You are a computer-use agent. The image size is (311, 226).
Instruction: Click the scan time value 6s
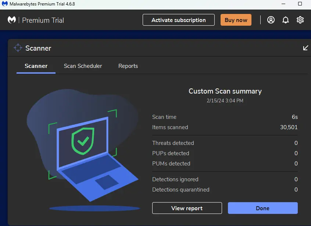[295, 117]
